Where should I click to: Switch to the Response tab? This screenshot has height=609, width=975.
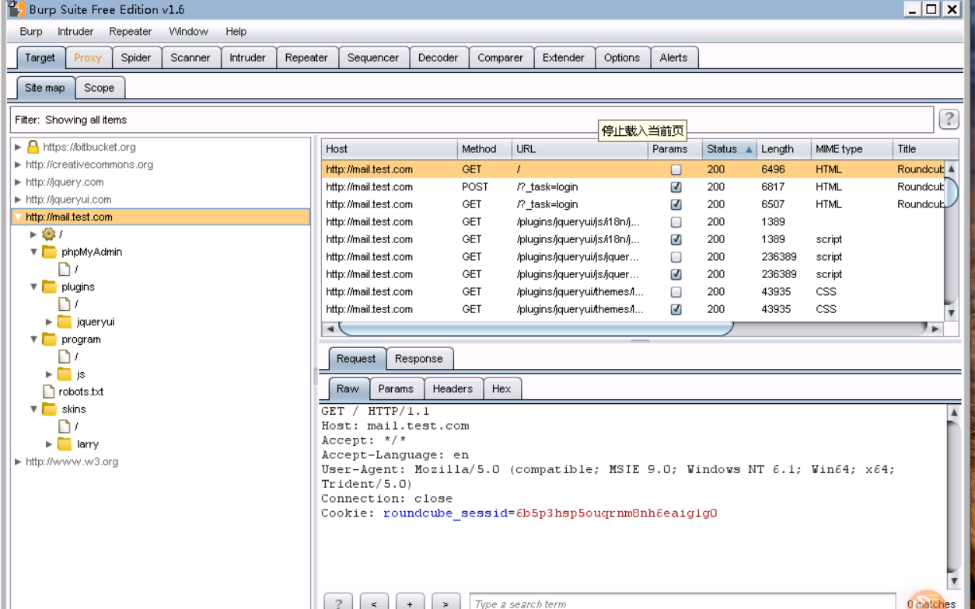point(418,359)
